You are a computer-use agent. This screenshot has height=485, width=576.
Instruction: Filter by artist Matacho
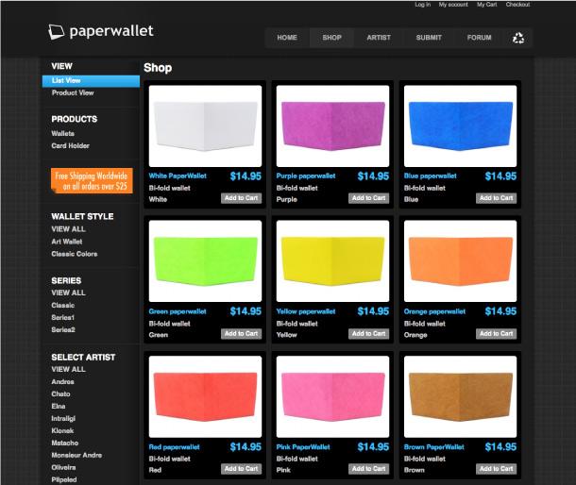point(64,443)
